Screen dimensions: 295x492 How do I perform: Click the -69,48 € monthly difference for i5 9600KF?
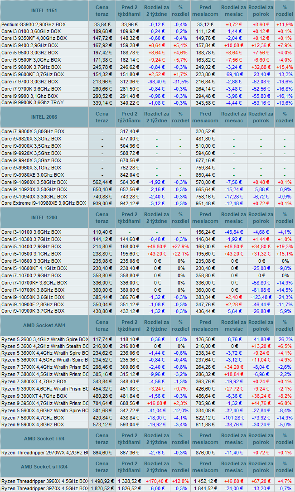[234, 74]
